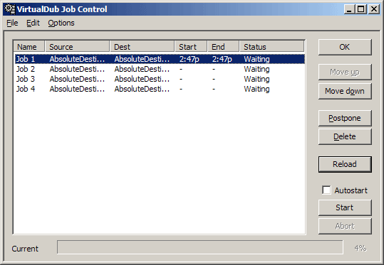384x265 pixels.
Task: Select Job 2 in the list
Action: tap(160, 69)
